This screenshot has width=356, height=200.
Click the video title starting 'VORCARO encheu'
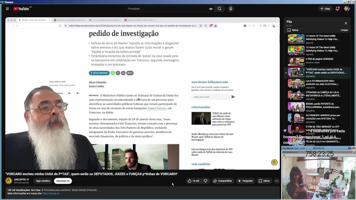tap(91, 174)
